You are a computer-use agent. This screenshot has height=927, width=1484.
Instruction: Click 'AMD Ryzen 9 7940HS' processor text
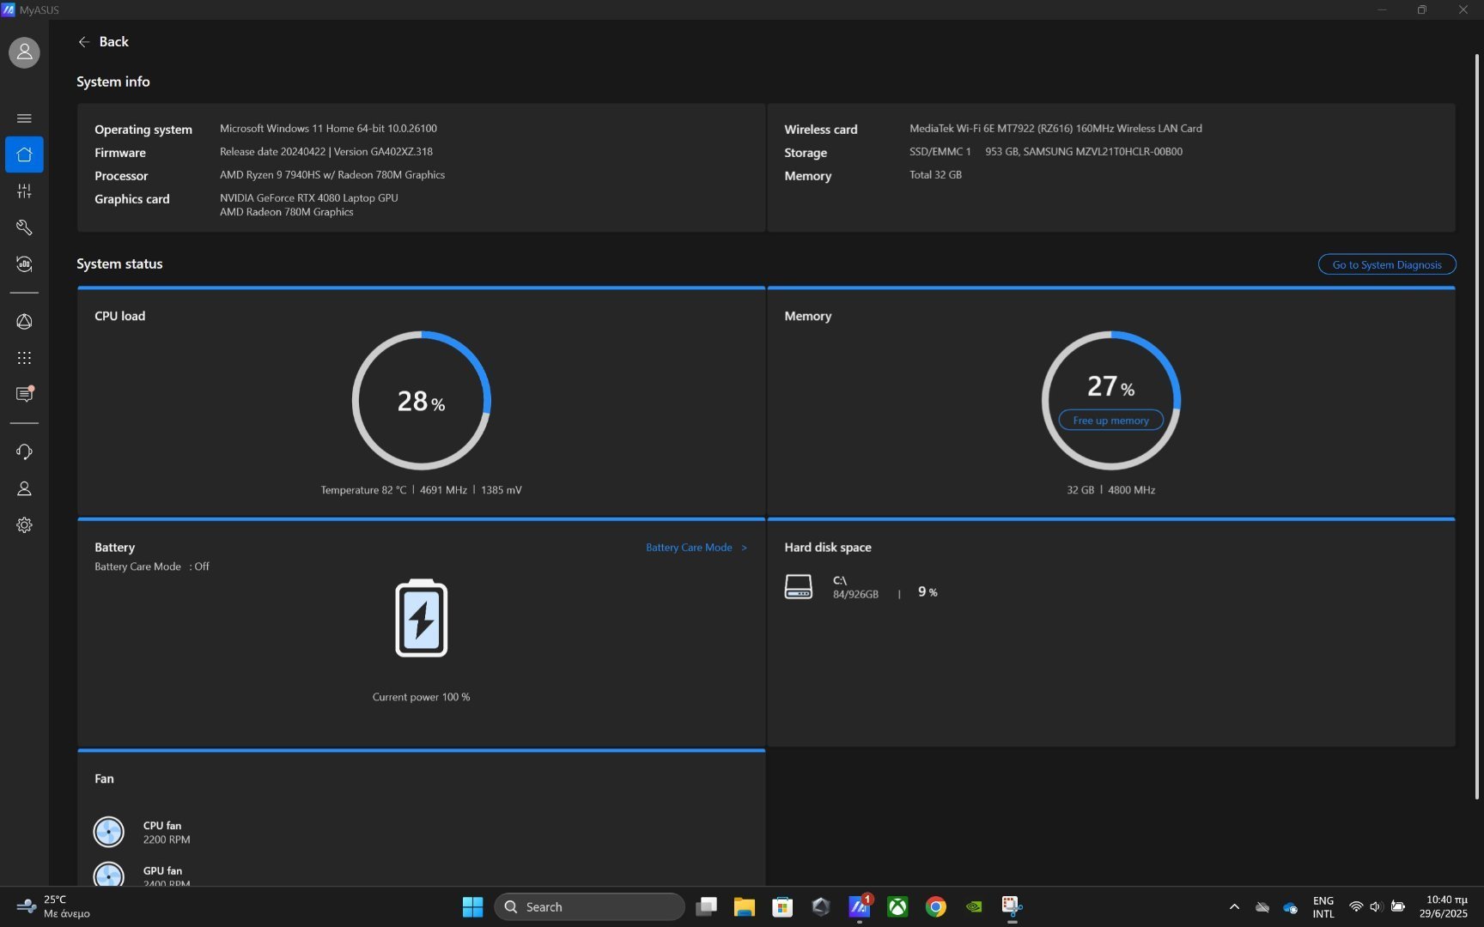click(x=332, y=175)
